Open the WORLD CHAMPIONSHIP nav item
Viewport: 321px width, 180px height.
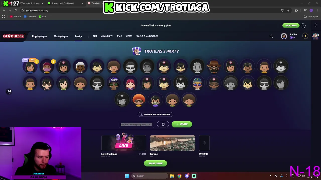[x=147, y=36]
